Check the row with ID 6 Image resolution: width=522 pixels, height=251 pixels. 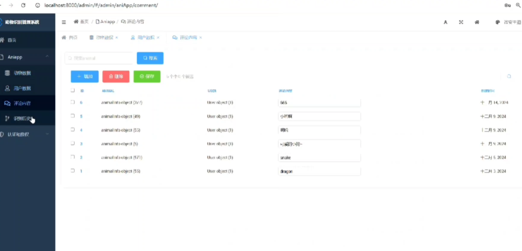tap(73, 102)
